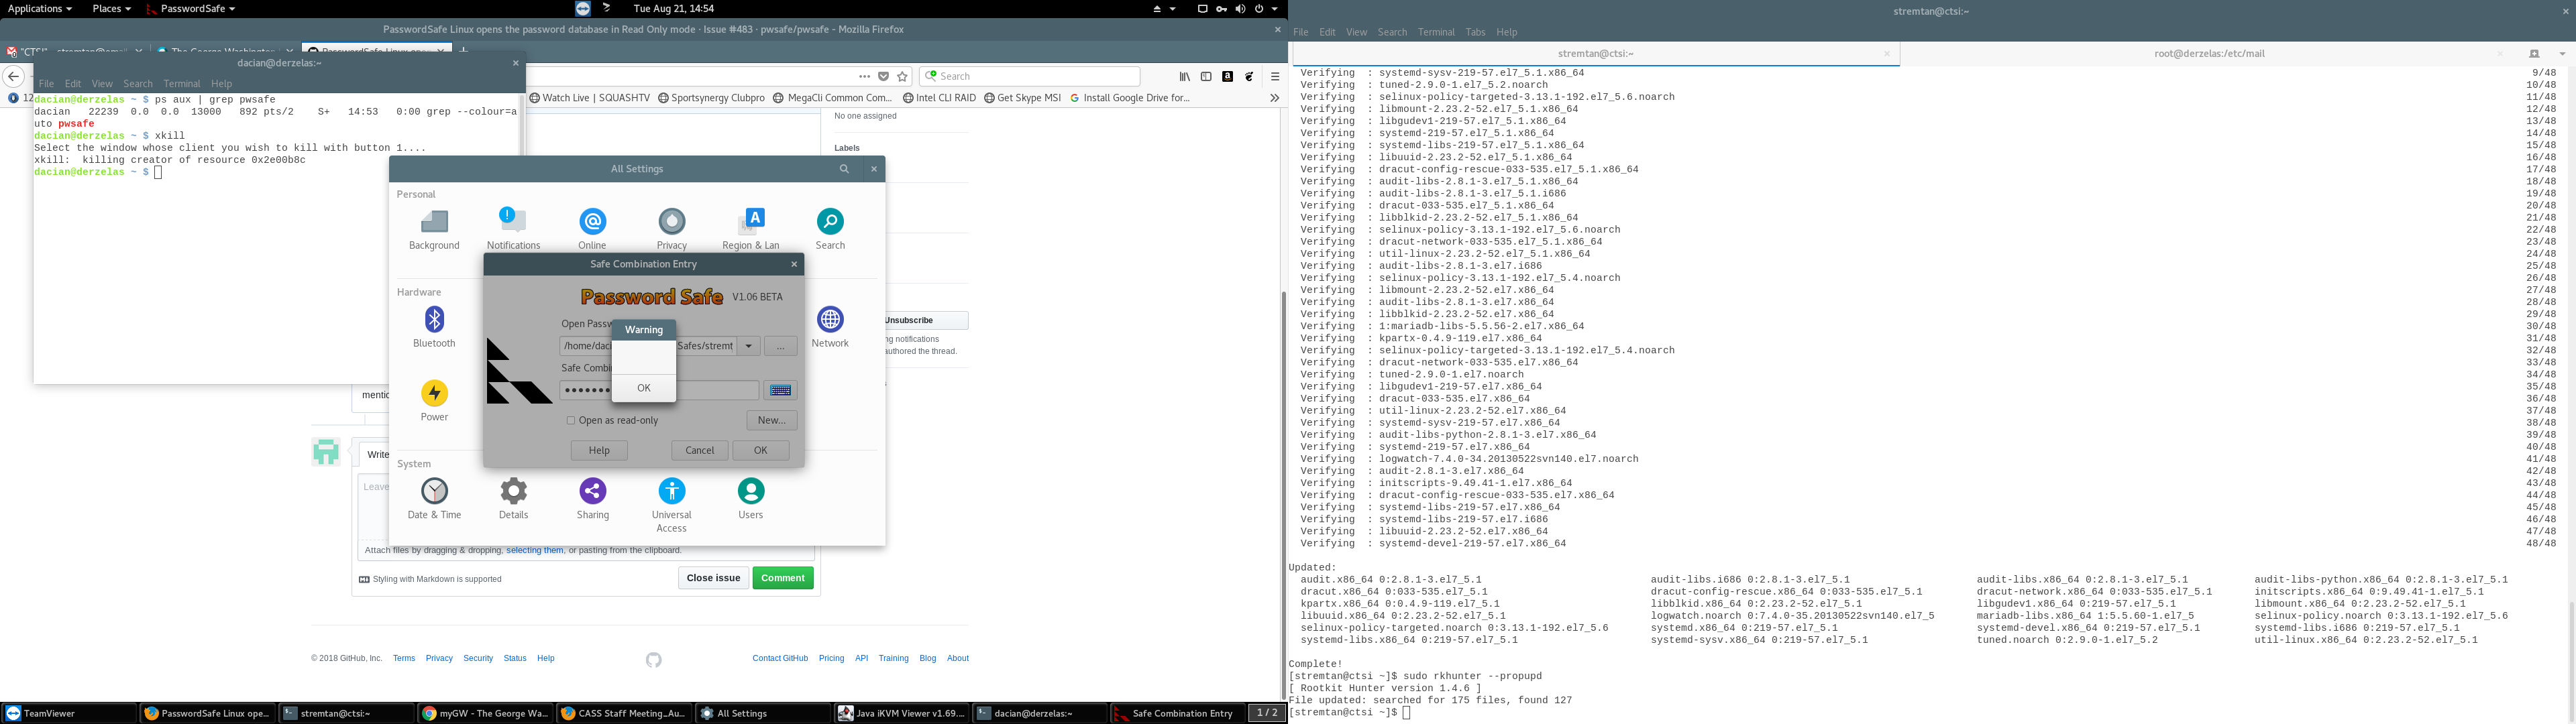This screenshot has width=2576, height=724.
Task: Open the Power settings panel
Action: 434,393
